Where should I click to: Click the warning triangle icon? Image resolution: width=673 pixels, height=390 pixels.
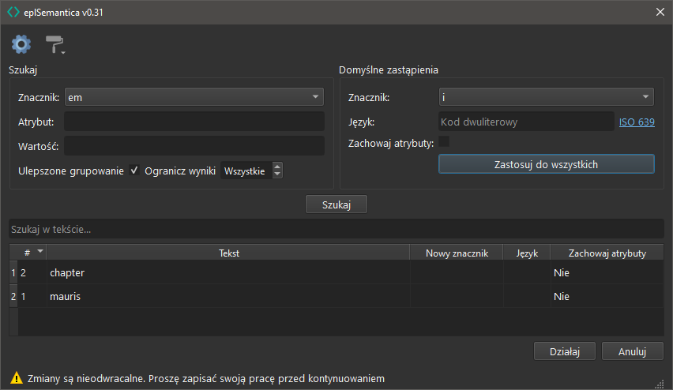16,378
